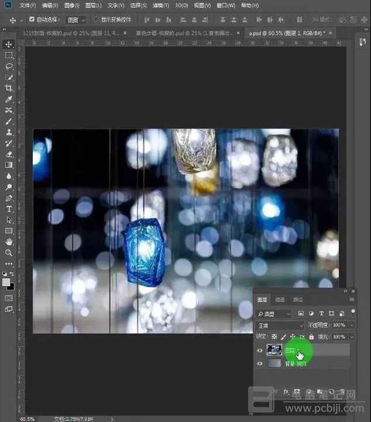Image resolution: width=371 pixels, height=422 pixels.
Task: Open the 图层 auto-select dropdown
Action: (75, 20)
